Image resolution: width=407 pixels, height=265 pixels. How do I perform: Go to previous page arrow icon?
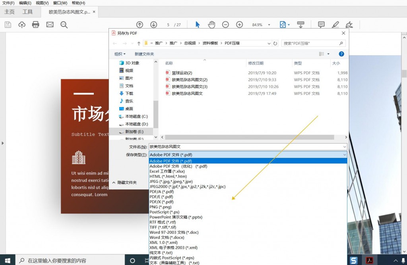tap(140, 25)
